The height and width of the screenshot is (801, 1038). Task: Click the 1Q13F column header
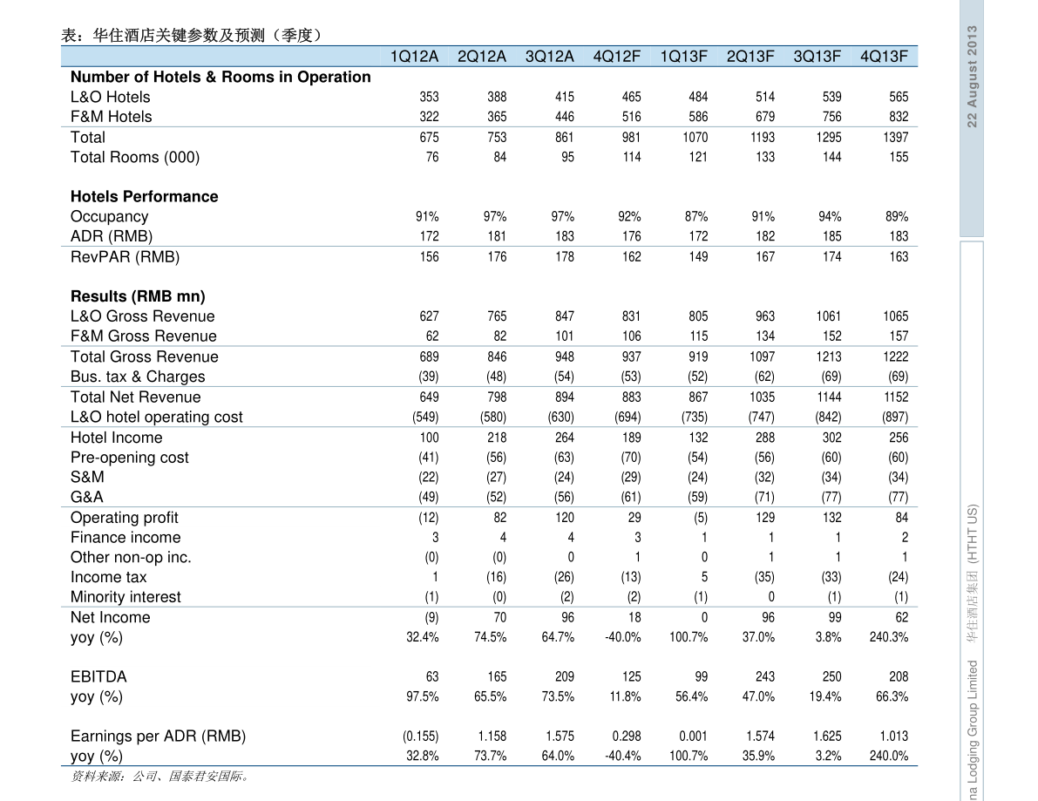683,57
